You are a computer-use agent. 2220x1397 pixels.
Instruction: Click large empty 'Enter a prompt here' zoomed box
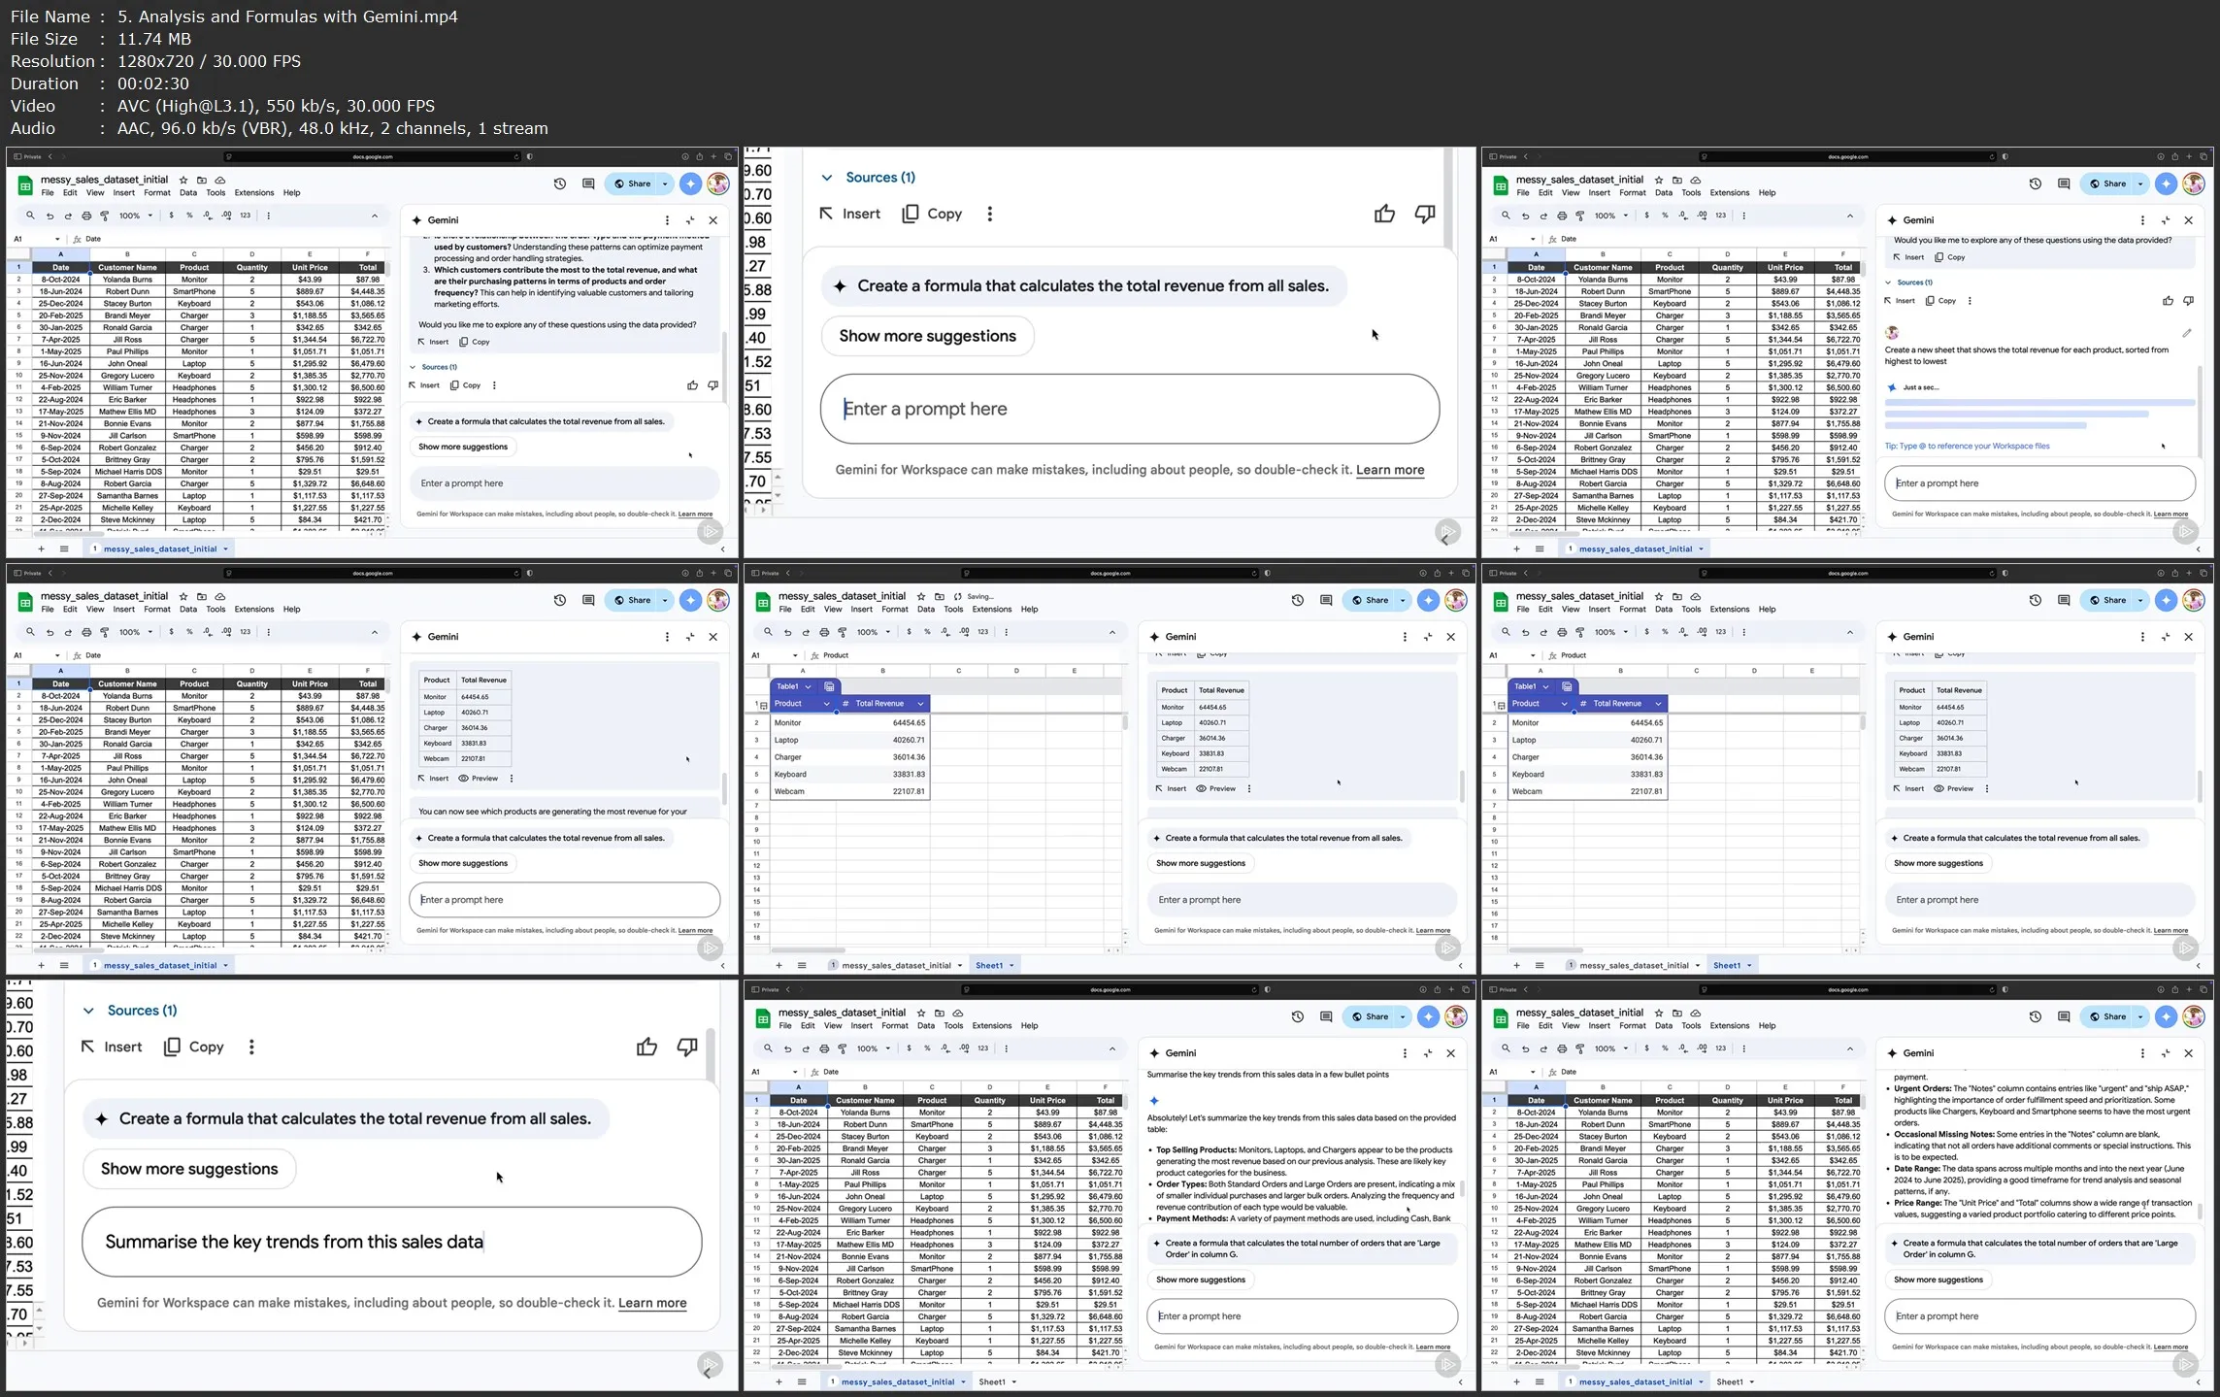1130,409
